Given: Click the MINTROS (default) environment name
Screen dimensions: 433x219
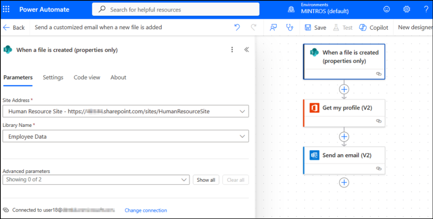Looking at the screenshot, I should point(325,11).
